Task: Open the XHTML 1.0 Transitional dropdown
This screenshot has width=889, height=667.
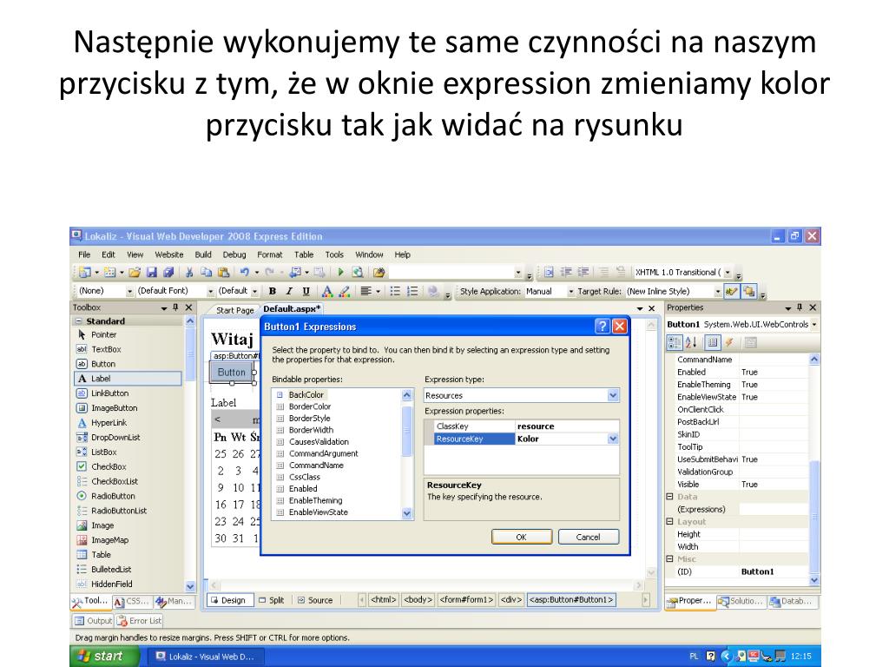Action: coord(728,273)
